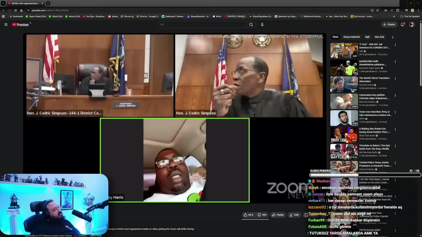Click the 'Paylaş' share button
The image size is (422, 237).
[x=278, y=215]
